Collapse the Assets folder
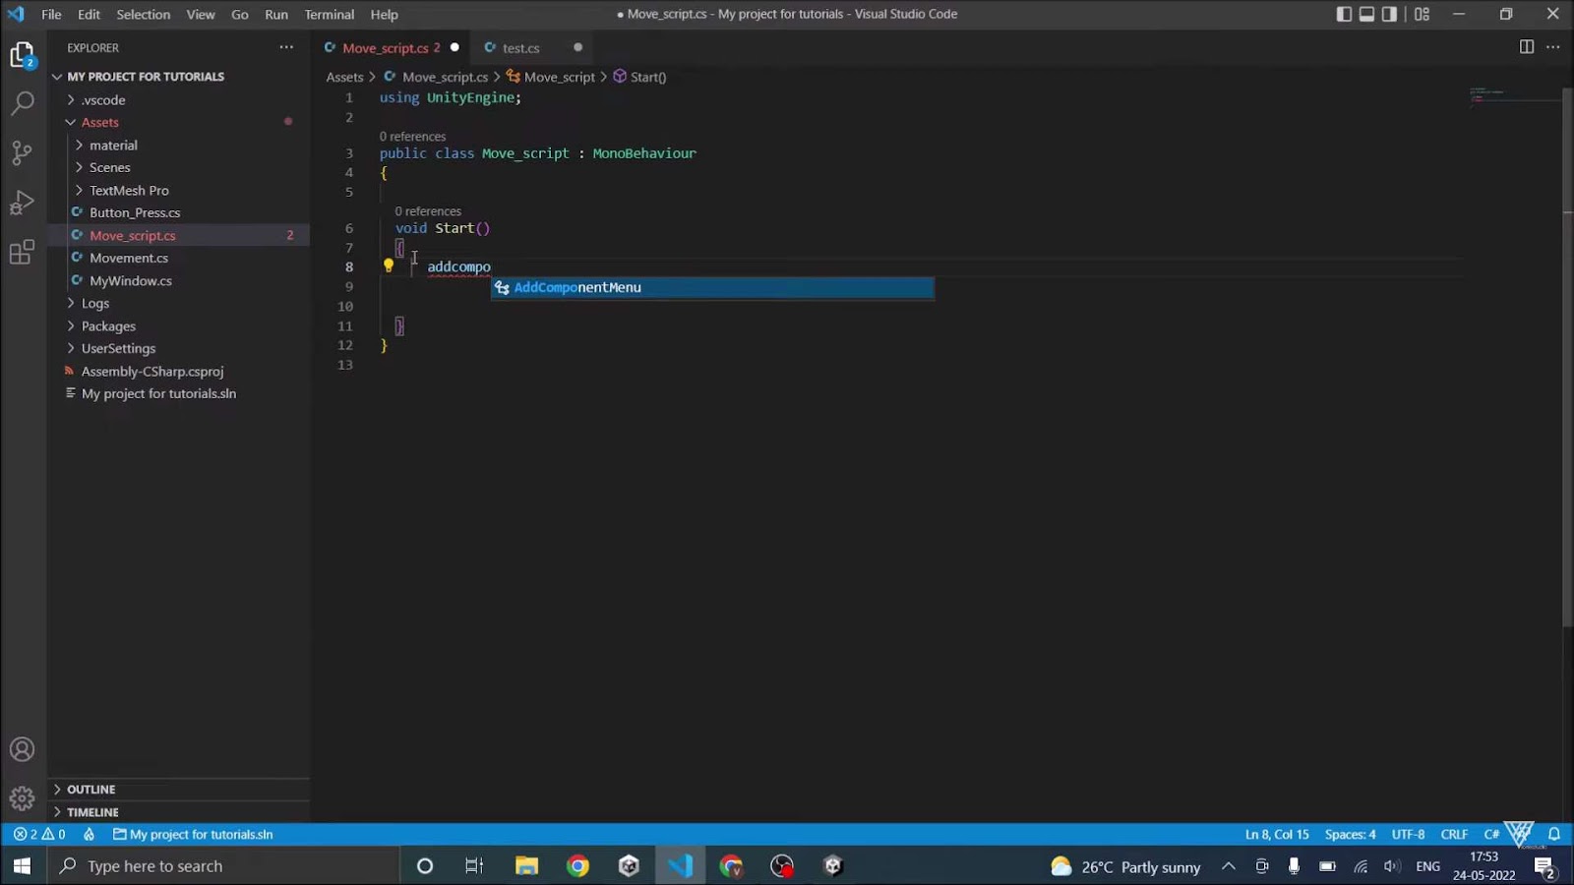 [x=99, y=122]
